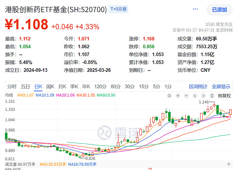Click the 1.146 high marker on chart
Image resolution: width=242 pixels, height=170 pixels.
tap(204, 102)
